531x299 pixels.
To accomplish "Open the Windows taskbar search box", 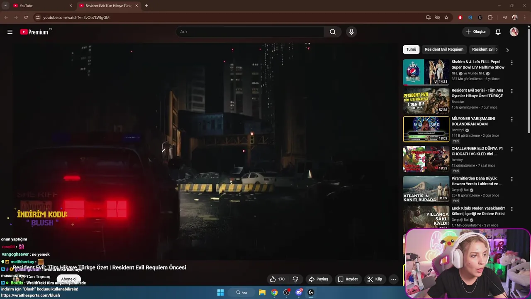I will click(242, 292).
